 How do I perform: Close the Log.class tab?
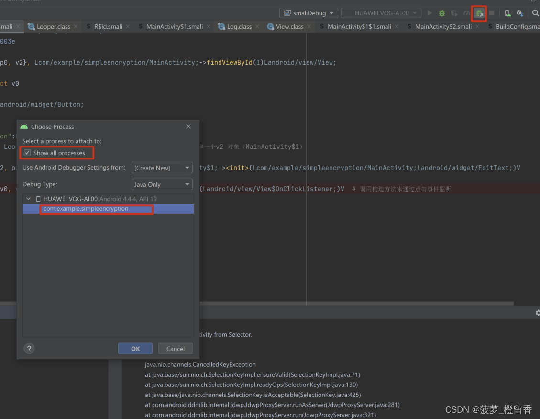(x=257, y=26)
